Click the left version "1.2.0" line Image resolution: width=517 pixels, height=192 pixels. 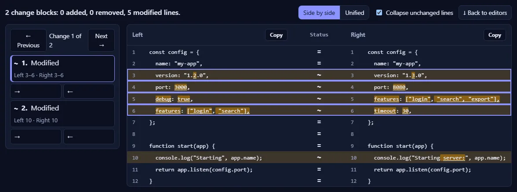(x=182, y=75)
